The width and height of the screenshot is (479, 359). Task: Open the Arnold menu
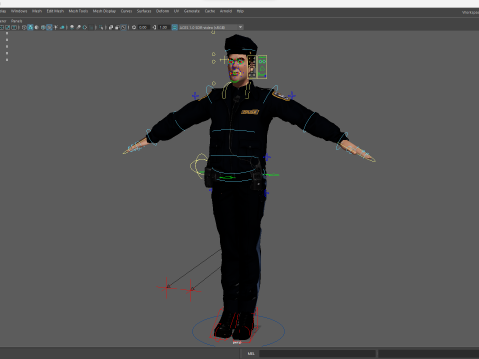(x=226, y=11)
